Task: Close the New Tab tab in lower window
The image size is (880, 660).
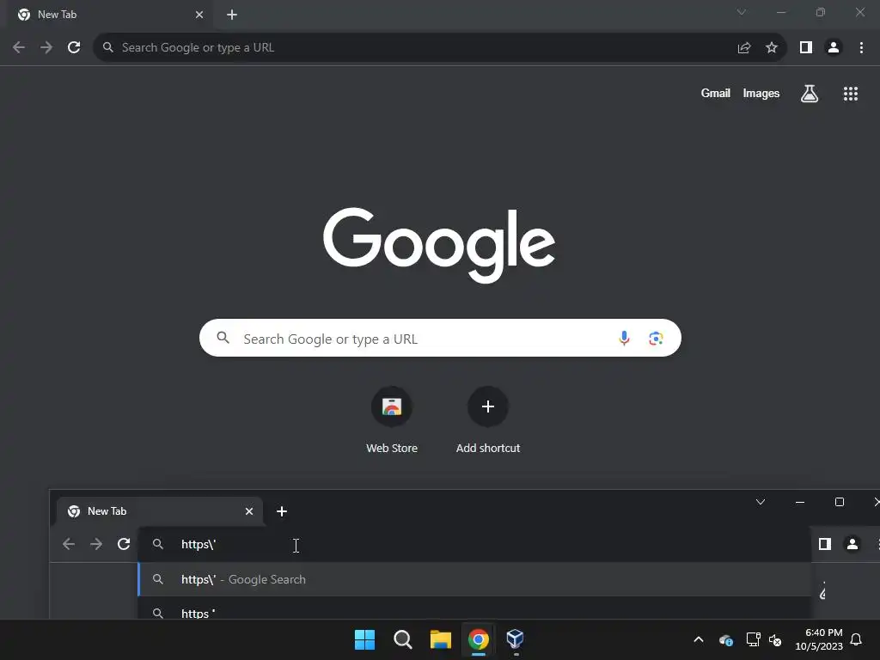Action: (249, 511)
